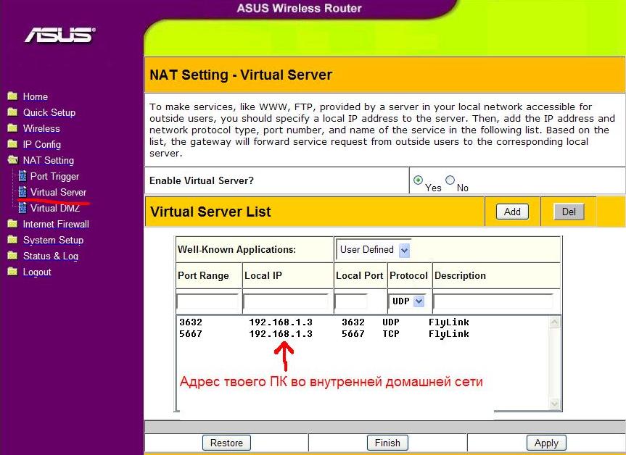
Task: Select No for Enable Virtual Server
Action: (x=450, y=180)
